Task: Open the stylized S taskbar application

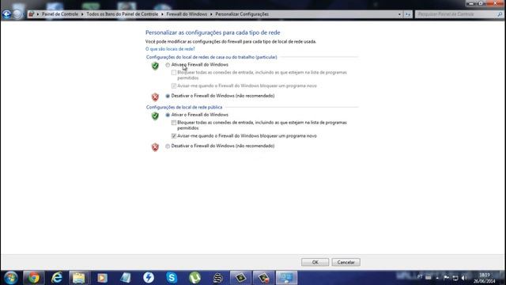Action: click(218, 278)
